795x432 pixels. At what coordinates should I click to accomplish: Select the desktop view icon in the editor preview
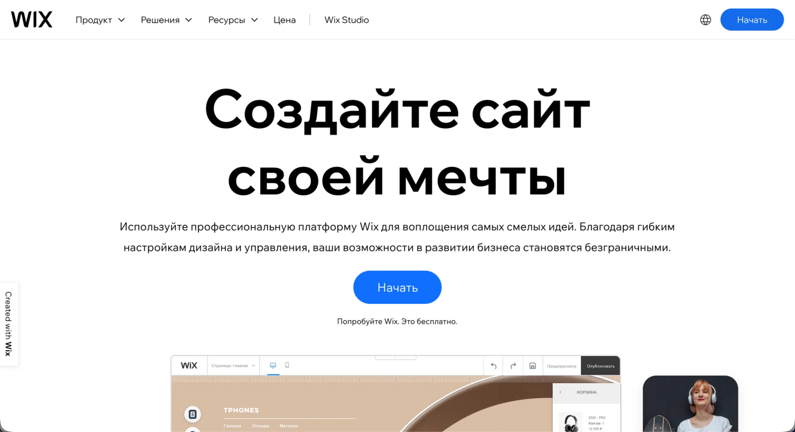click(x=273, y=365)
